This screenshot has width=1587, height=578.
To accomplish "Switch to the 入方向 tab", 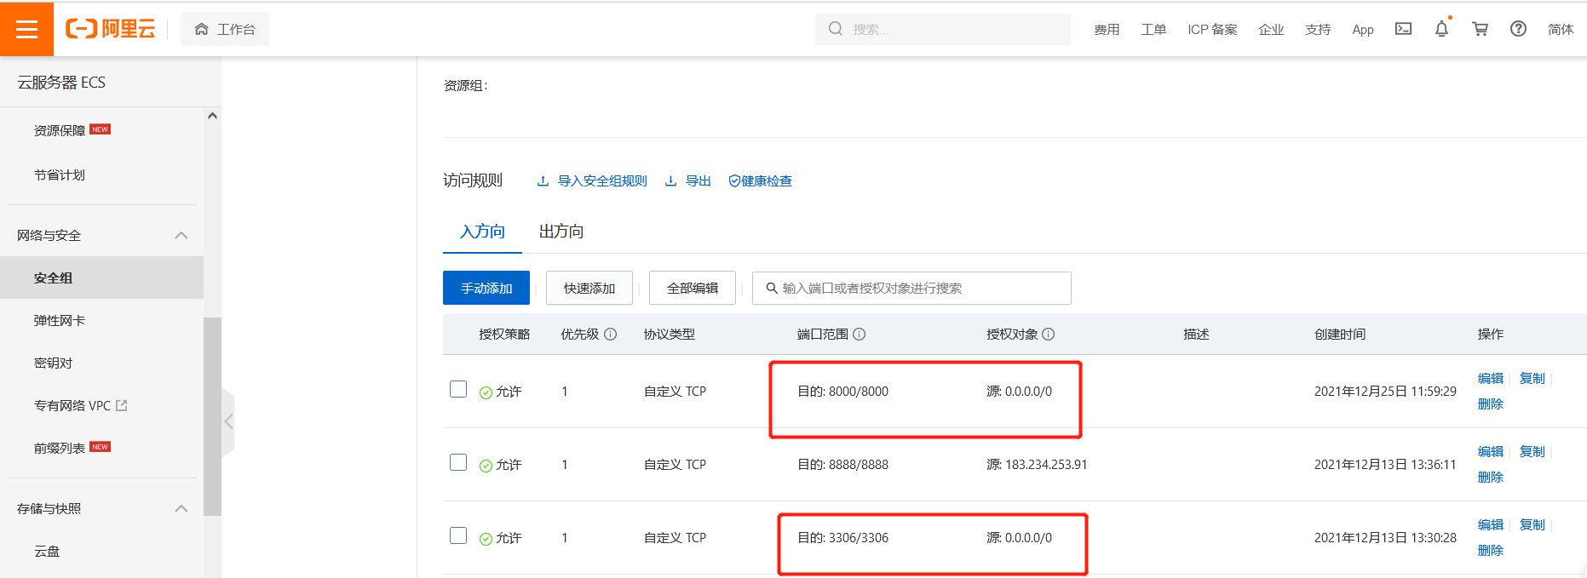I will point(482,232).
